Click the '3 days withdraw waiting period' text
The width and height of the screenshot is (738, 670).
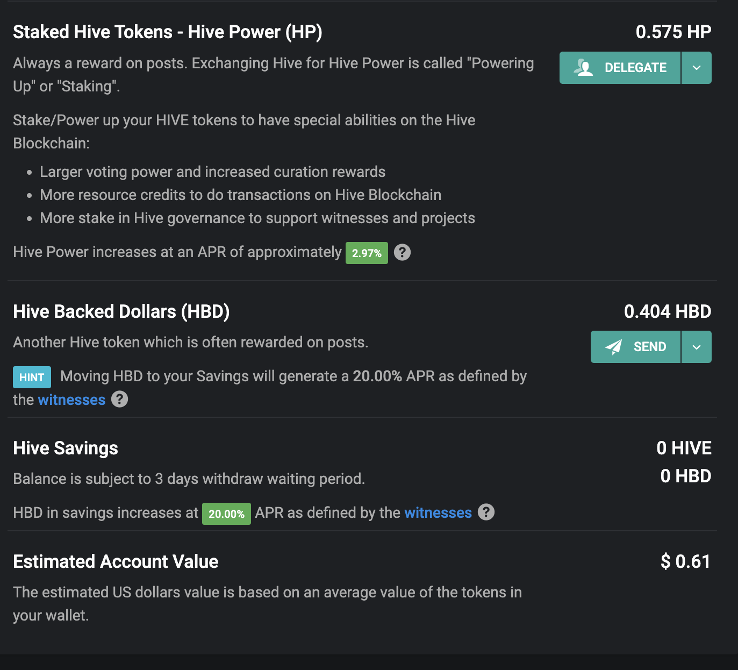pyautogui.click(x=260, y=479)
